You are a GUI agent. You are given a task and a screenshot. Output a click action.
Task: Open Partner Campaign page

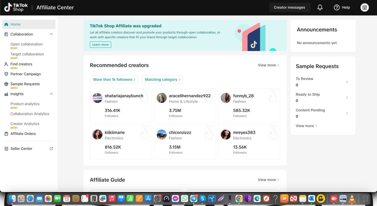(x=25, y=74)
